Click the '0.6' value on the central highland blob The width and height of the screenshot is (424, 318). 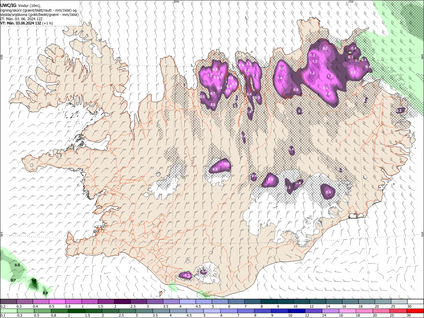pos(271,180)
